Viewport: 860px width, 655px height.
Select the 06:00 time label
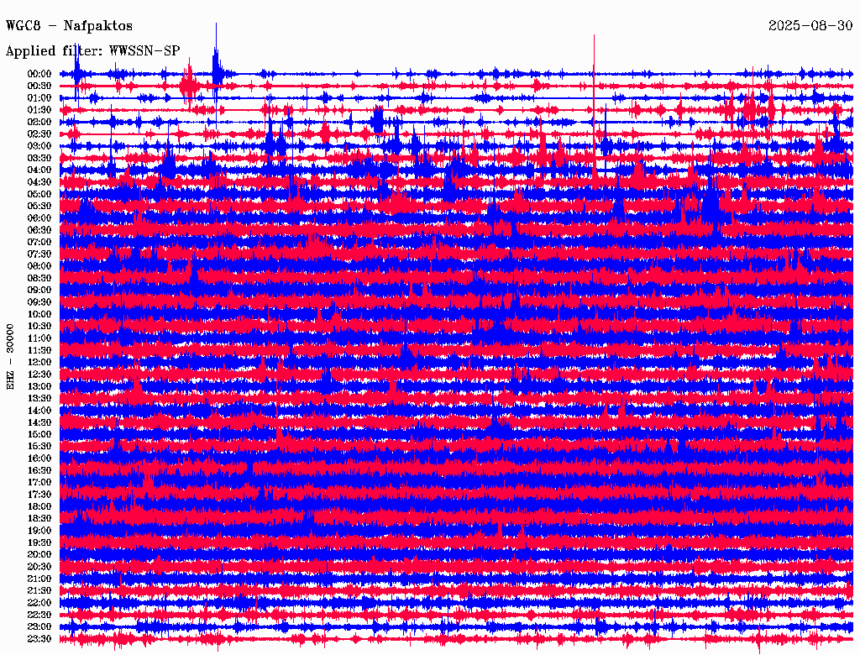[x=39, y=217]
